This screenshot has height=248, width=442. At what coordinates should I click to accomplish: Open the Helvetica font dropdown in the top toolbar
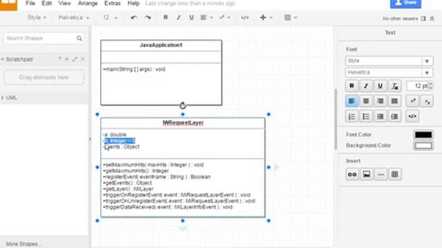74,17
